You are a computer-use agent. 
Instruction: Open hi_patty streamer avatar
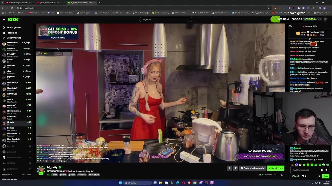click(41, 170)
